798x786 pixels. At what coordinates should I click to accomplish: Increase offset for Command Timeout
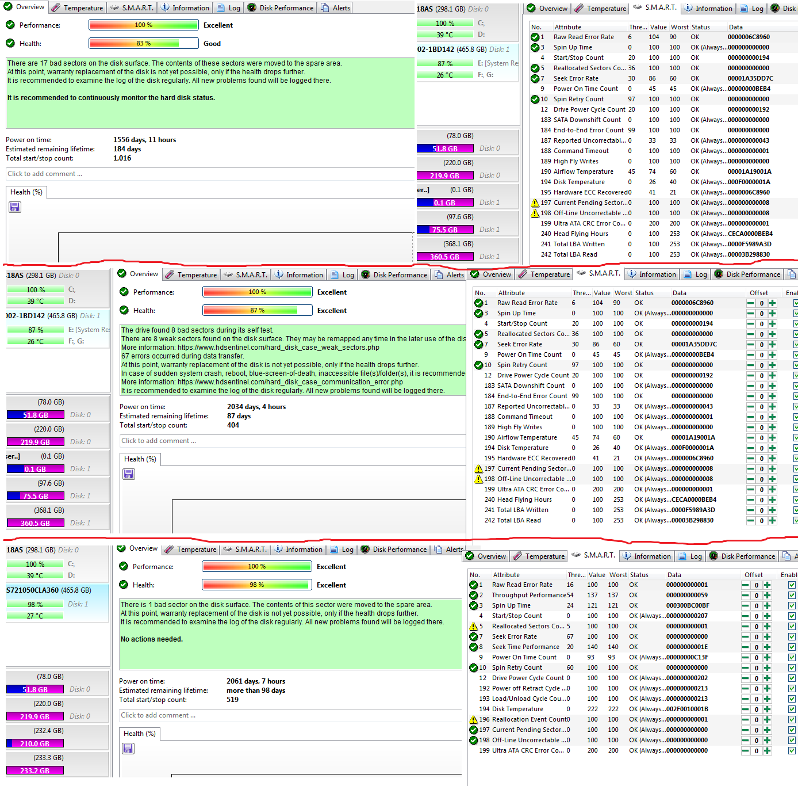[772, 417]
